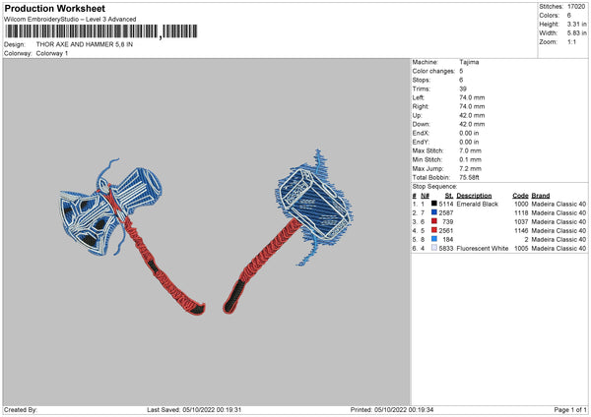Click the Colorway 1 value
The height and width of the screenshot is (417, 591).
(x=52, y=53)
